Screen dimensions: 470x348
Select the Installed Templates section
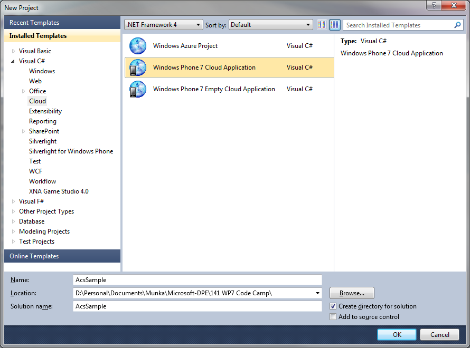pos(62,36)
